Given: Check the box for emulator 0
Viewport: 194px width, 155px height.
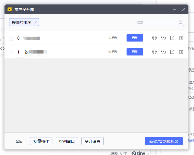Looking at the screenshot, I should (x=11, y=38).
